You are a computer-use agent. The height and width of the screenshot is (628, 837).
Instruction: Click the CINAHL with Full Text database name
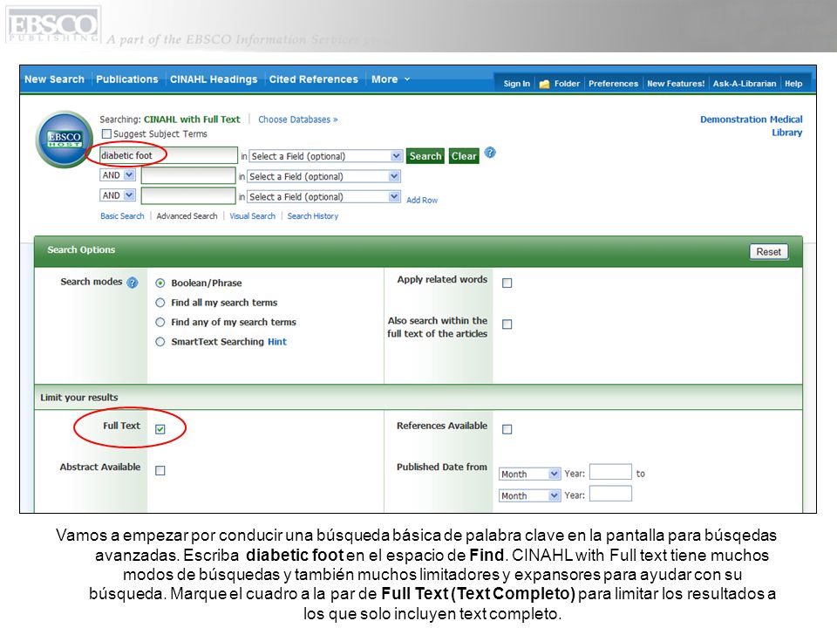coord(192,119)
